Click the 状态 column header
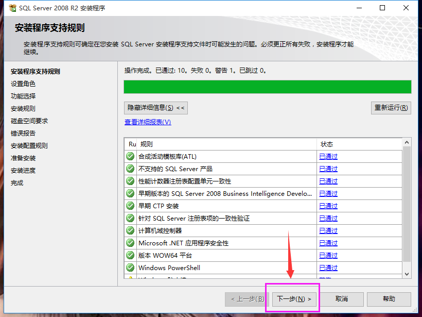 click(x=359, y=144)
